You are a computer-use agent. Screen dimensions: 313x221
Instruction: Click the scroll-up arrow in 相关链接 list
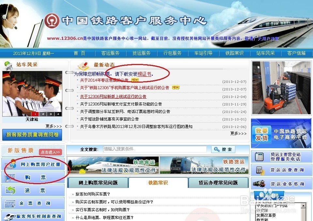pos(303,206)
